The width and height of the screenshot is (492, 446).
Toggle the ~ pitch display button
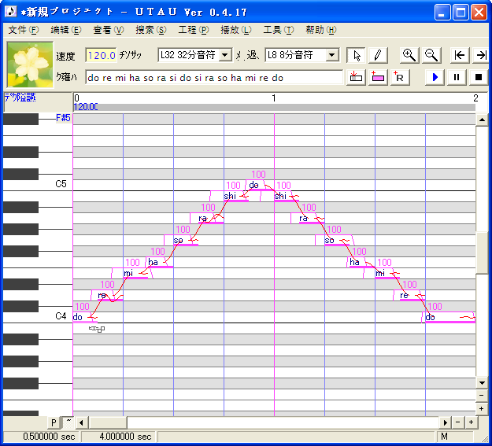click(x=68, y=422)
